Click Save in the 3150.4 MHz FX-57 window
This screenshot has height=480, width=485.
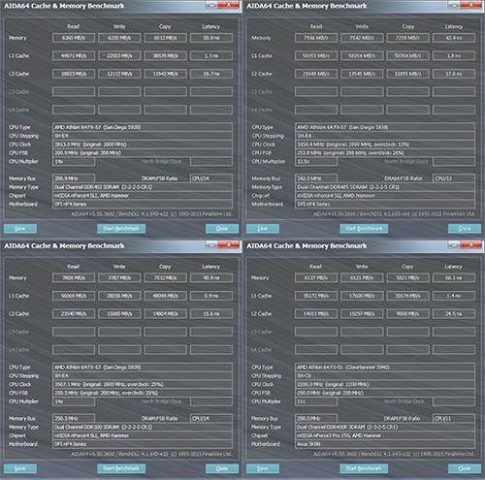pyautogui.click(x=263, y=229)
